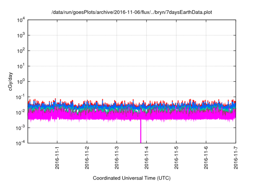Click the 2016-11-5 date tick label
Image resolution: width=260 pixels, height=182 pixels.
(176, 157)
